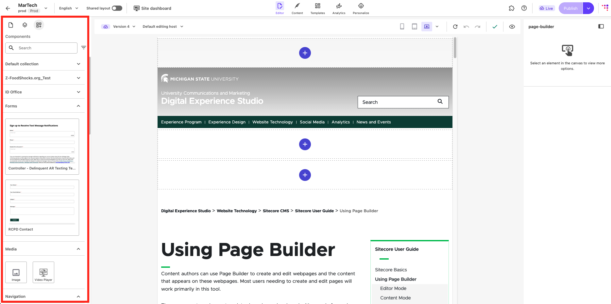This screenshot has width=611, height=304.
Task: Open the Default editing host dropdown
Action: click(x=163, y=27)
